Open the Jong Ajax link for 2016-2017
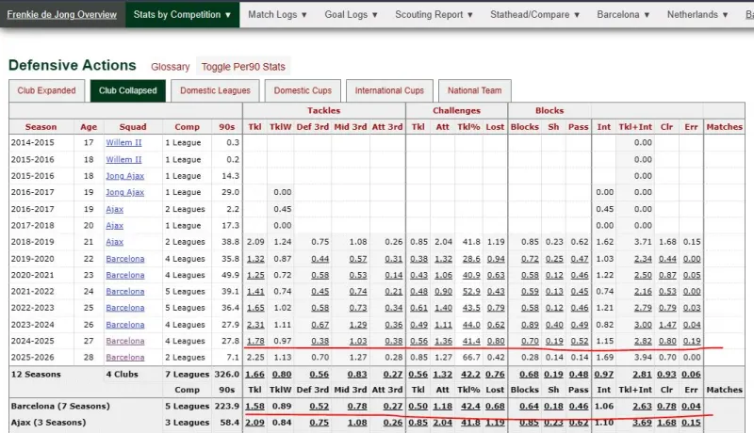 [126, 191]
